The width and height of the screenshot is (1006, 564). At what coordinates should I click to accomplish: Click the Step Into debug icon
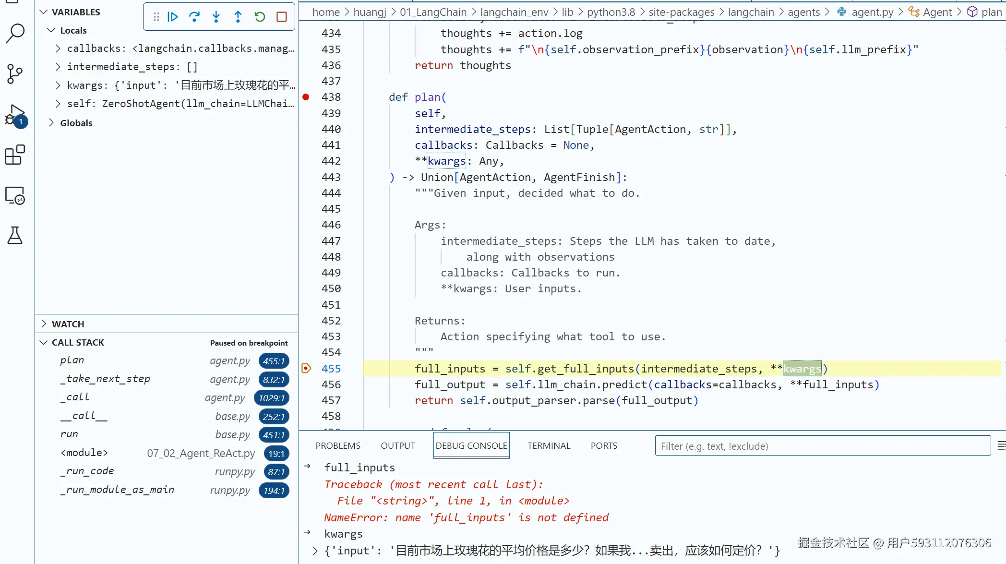point(216,17)
